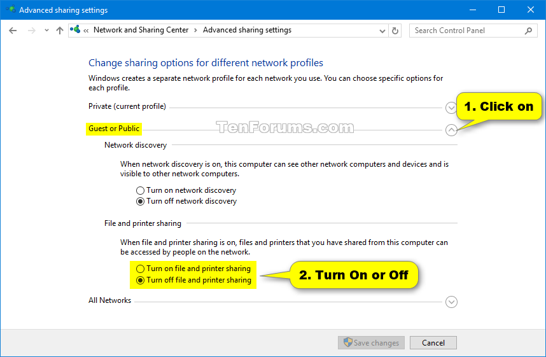Click the All Networks label

[x=109, y=300]
